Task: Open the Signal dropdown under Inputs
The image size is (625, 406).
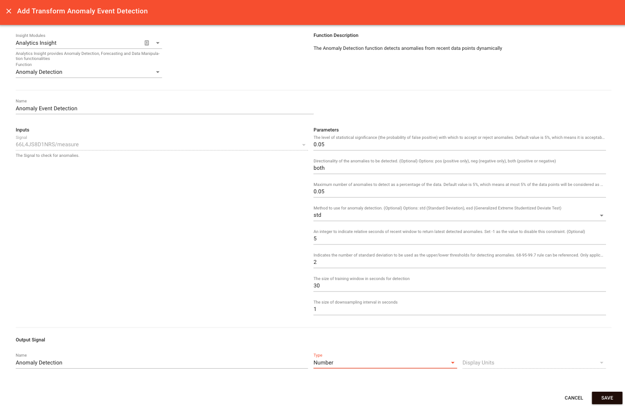Action: pyautogui.click(x=304, y=144)
